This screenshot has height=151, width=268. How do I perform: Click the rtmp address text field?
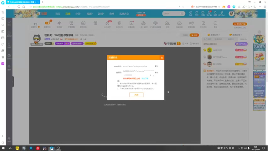point(138,66)
